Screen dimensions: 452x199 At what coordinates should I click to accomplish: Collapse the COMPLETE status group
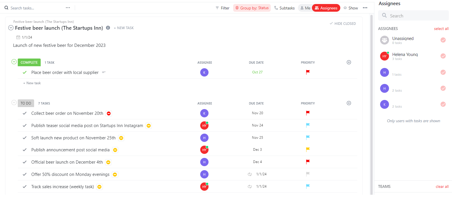14,62
